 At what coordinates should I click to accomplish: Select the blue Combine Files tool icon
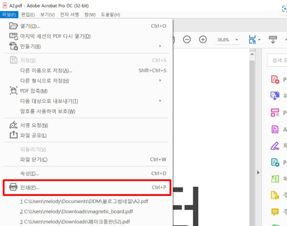(x=275, y=96)
